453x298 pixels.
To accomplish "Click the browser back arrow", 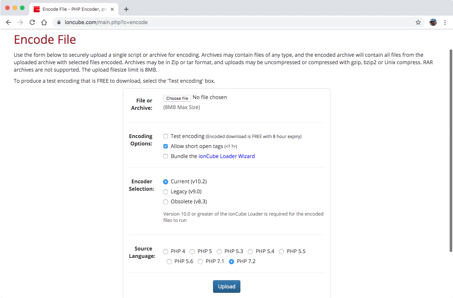I will pyautogui.click(x=9, y=22).
